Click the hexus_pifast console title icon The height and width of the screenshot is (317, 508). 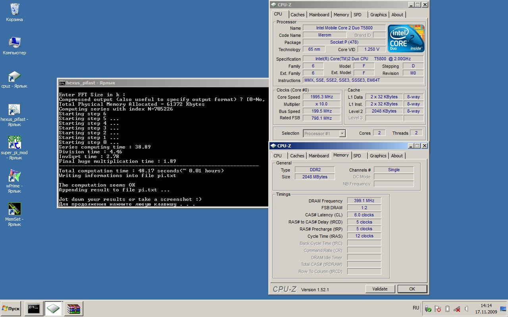62,83
